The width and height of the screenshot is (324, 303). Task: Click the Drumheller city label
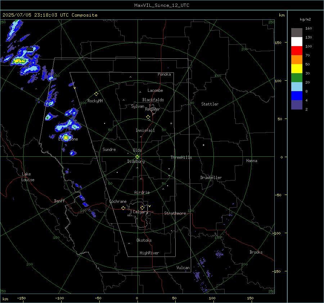pos(211,178)
